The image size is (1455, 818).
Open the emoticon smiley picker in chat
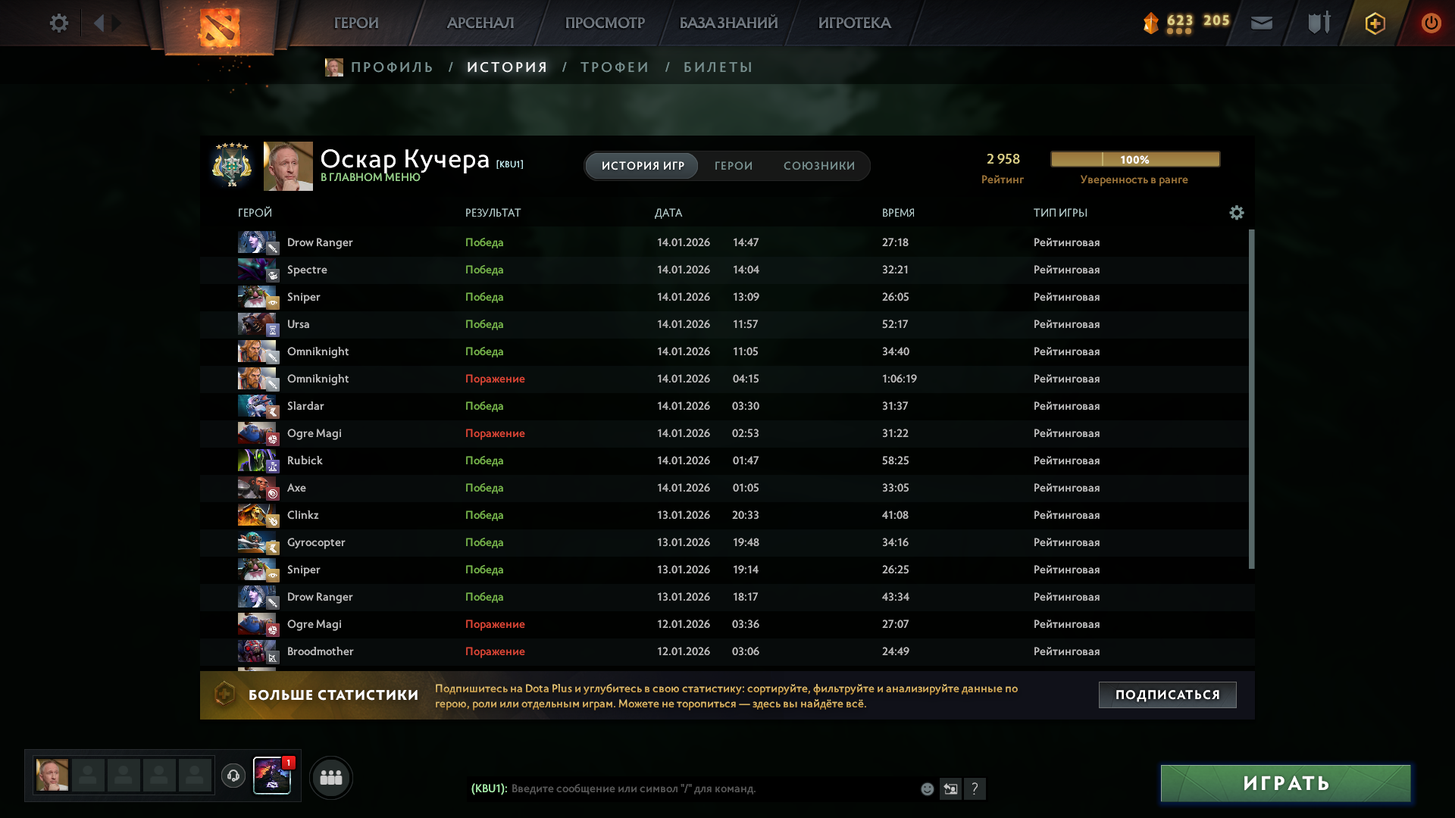(x=927, y=789)
